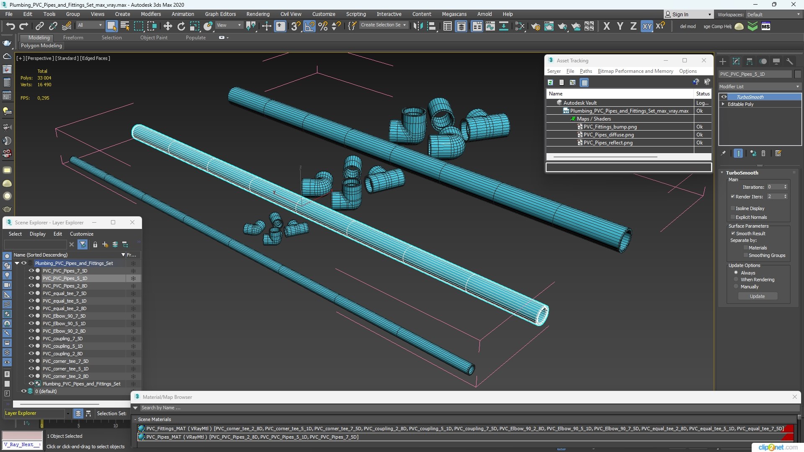The width and height of the screenshot is (804, 452).
Task: Click Refresh icon in Asset Tracking
Action: click(550, 82)
